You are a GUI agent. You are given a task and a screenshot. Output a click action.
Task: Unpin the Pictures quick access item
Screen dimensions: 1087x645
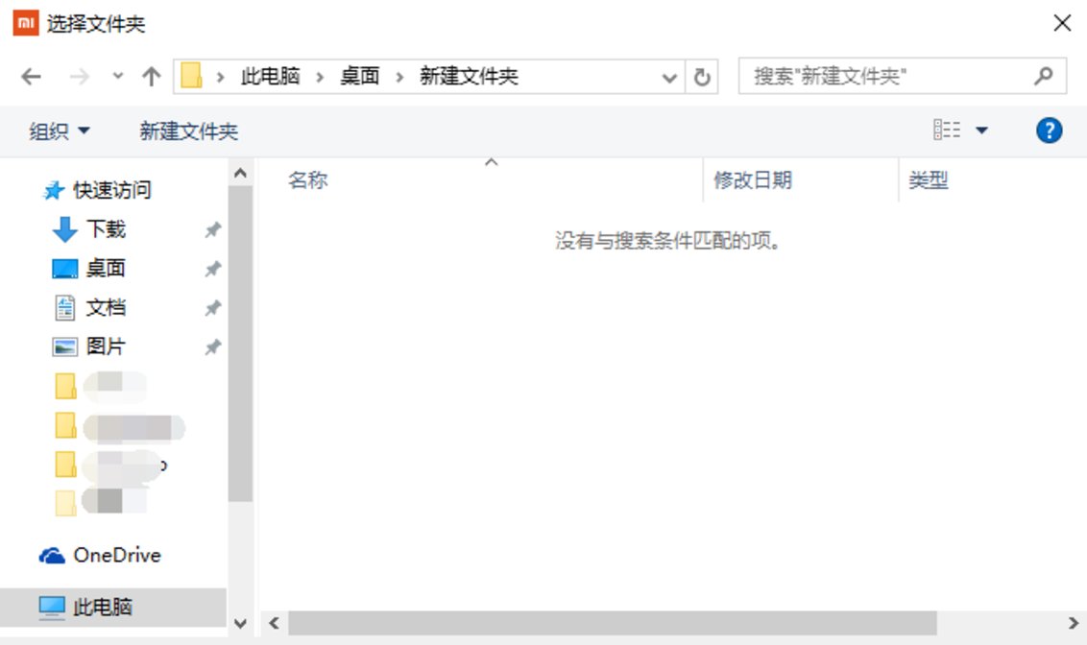point(211,347)
